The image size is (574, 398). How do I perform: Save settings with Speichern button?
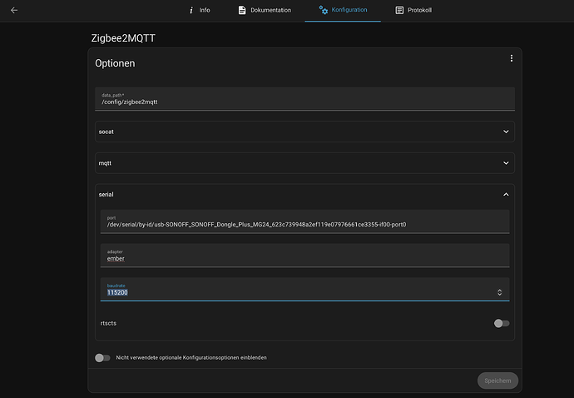coord(497,381)
